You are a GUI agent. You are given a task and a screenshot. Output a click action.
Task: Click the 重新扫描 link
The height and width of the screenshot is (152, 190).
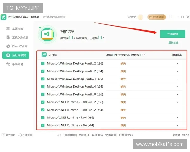pos(173,43)
